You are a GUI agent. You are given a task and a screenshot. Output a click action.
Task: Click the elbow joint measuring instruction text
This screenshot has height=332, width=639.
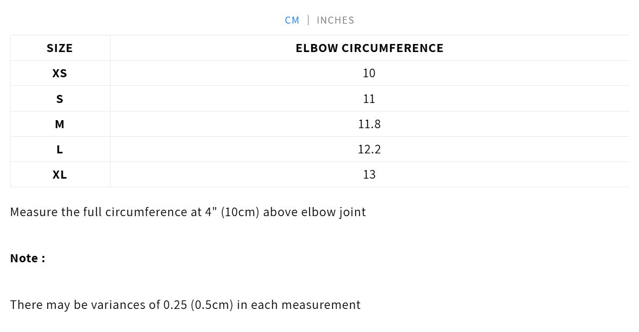point(188,212)
